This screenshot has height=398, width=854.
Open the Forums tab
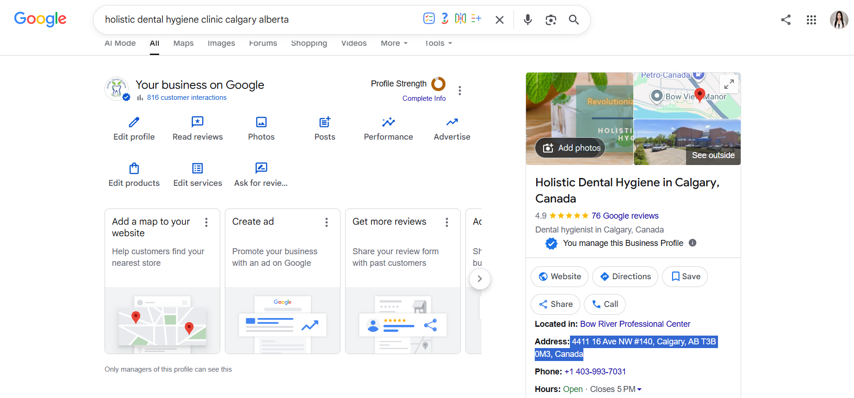click(263, 43)
